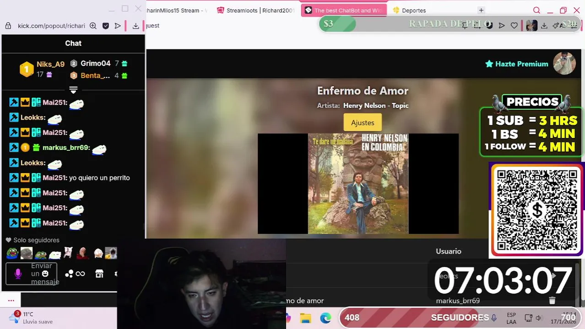Switch to the Deportes tab
Viewport: 585px width, 329px height.
[x=409, y=10]
